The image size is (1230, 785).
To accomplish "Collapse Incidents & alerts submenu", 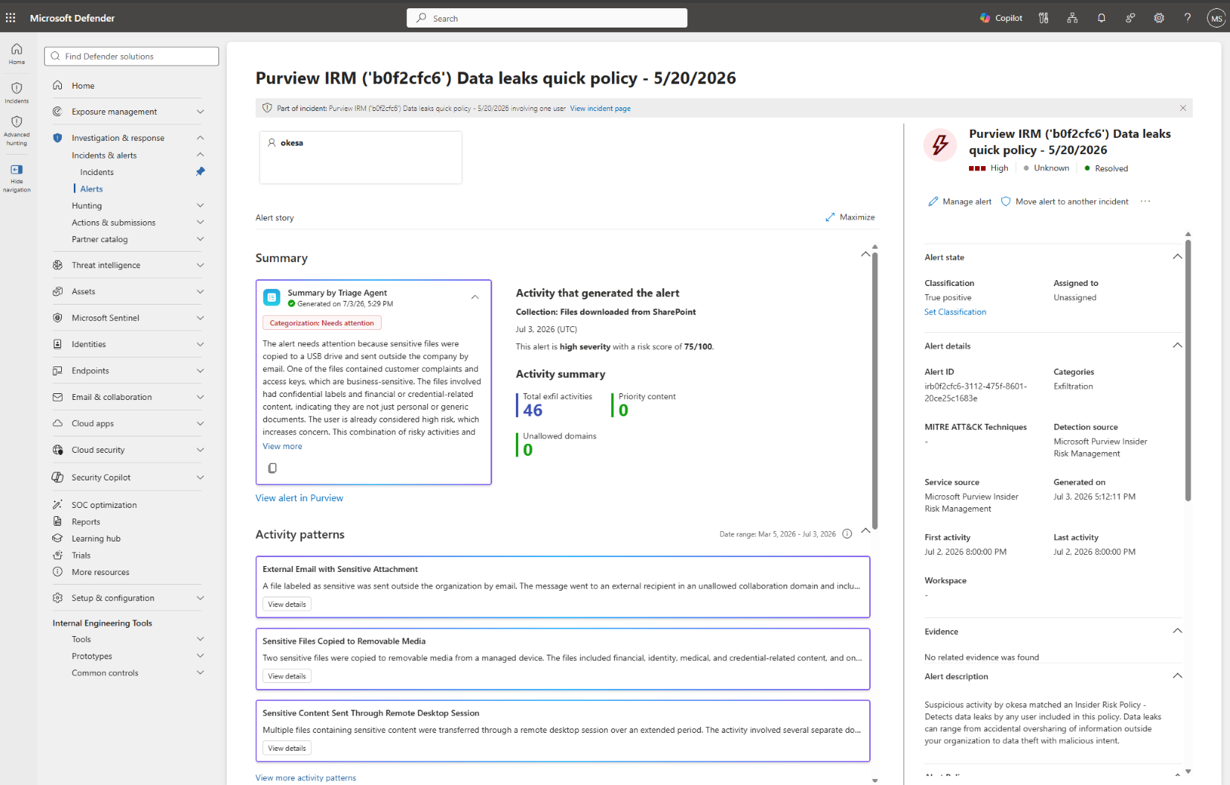I will click(x=200, y=155).
